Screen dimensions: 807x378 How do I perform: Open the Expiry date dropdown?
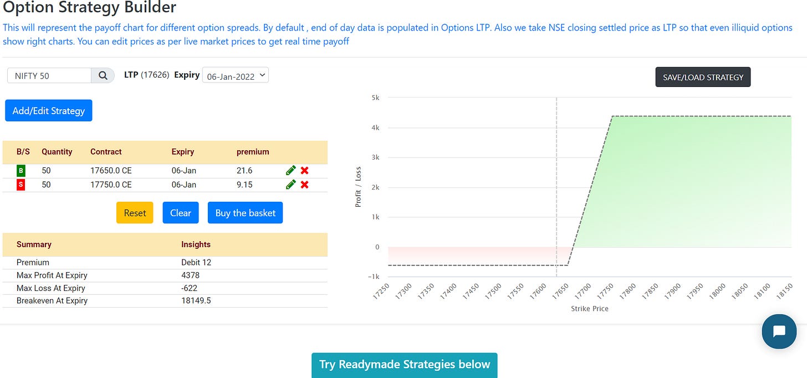click(236, 75)
